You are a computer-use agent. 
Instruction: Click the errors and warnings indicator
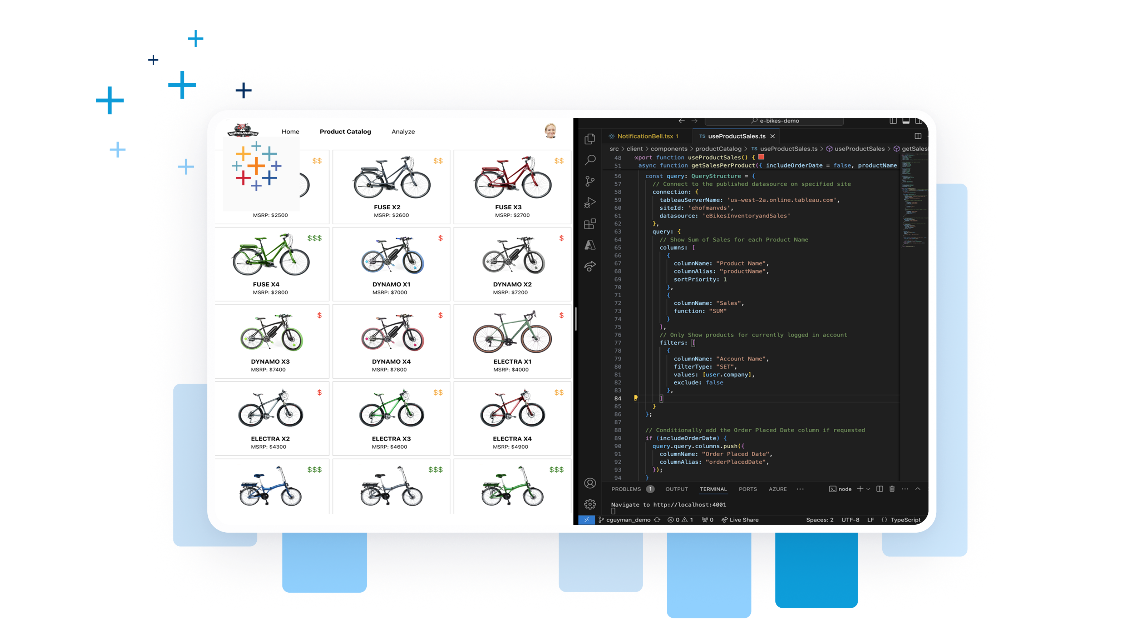click(680, 519)
